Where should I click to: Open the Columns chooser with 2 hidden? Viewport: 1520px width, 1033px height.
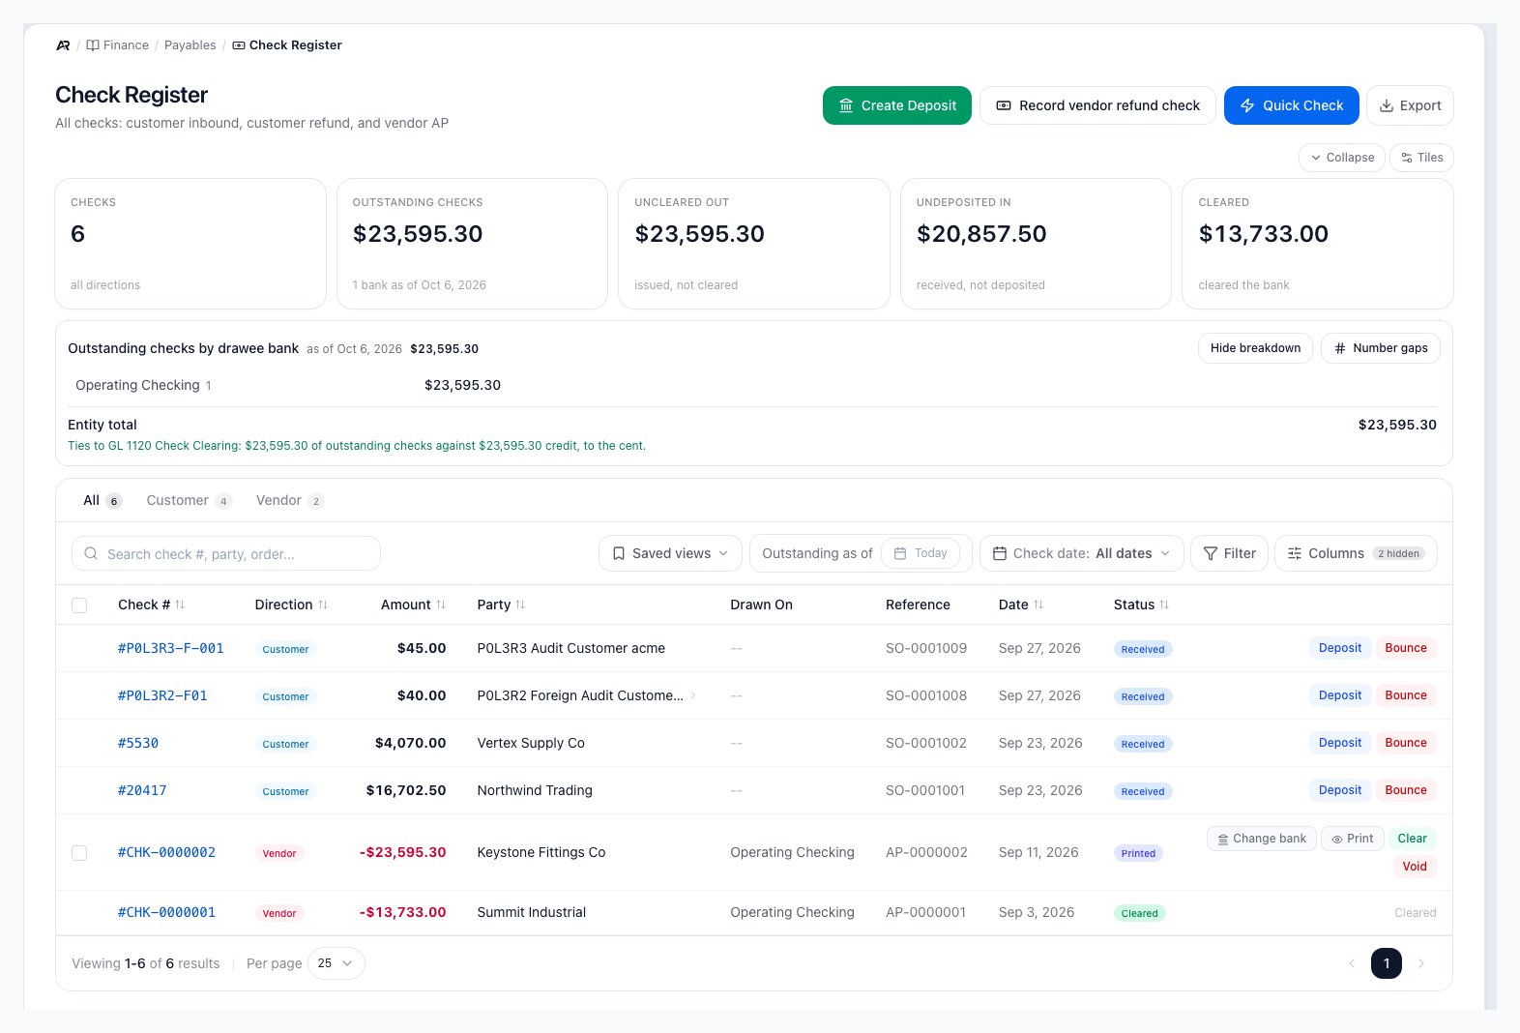(1356, 553)
